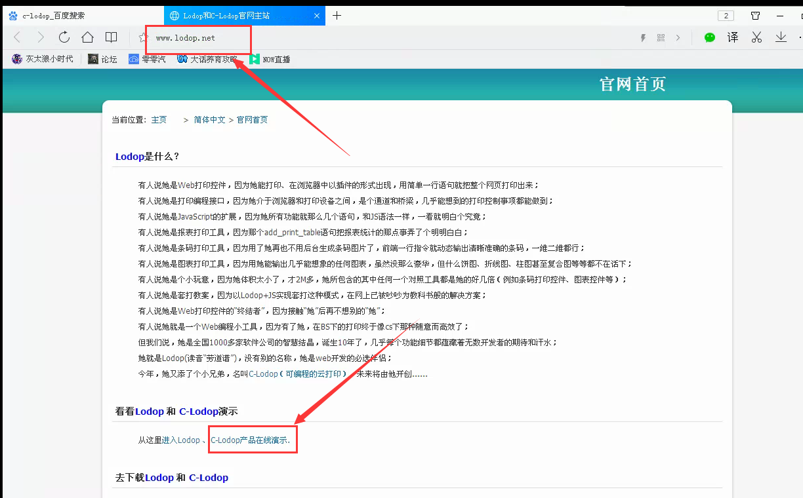Show the page QR code
This screenshot has height=498, width=803.
[661, 38]
